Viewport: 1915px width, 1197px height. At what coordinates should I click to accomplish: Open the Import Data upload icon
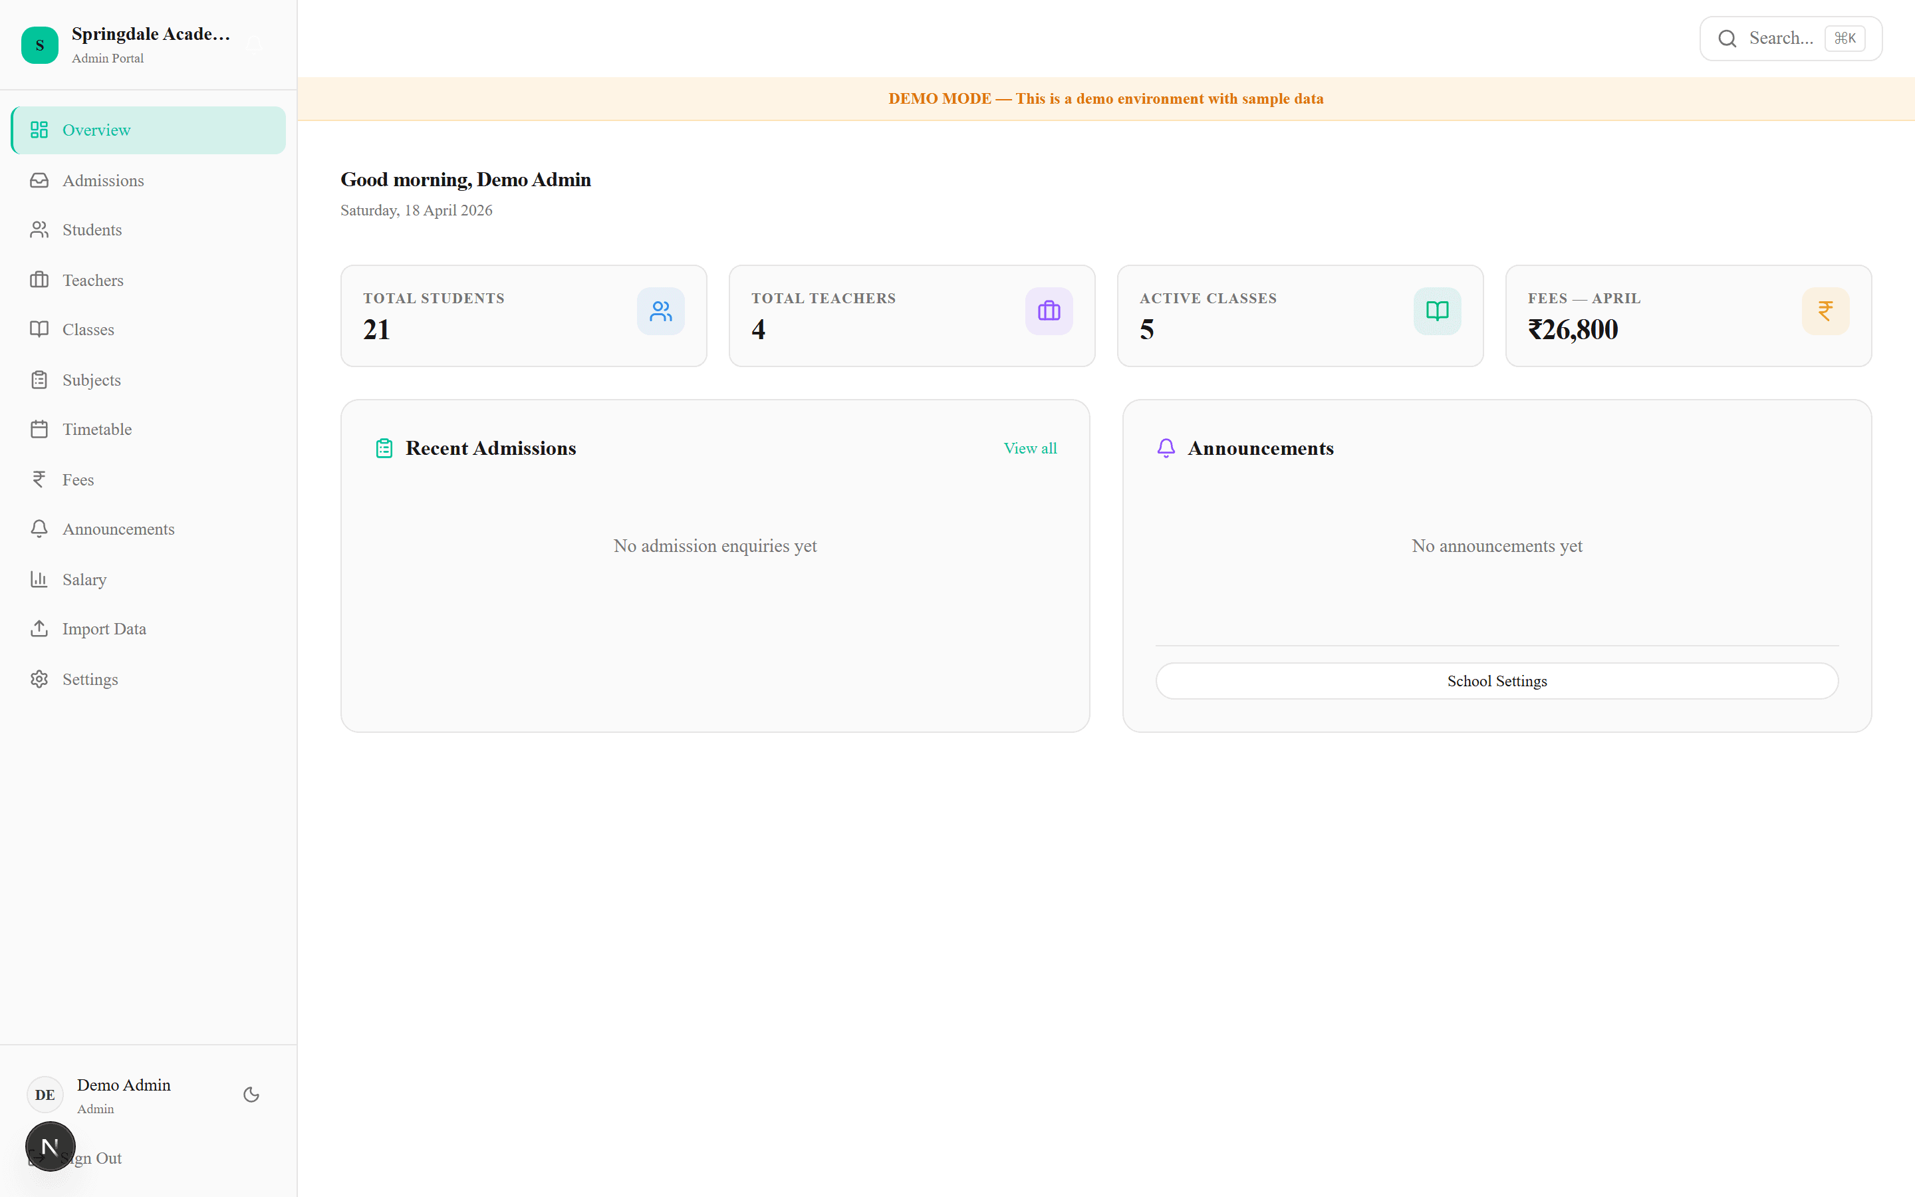click(x=40, y=628)
